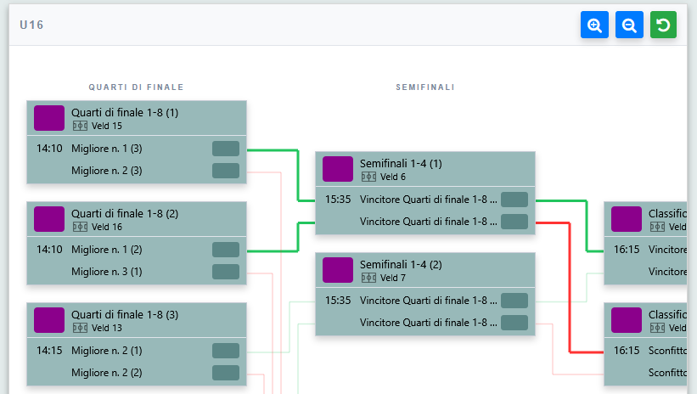Click score box in Semifinali 1-4 (1) second row
697x394 pixels.
[x=514, y=222]
